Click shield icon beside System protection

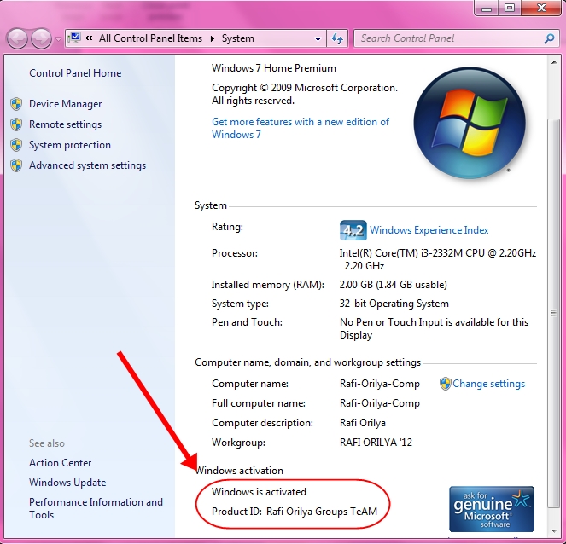click(16, 145)
